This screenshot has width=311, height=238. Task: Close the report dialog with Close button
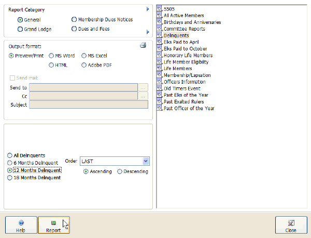tap(291, 226)
